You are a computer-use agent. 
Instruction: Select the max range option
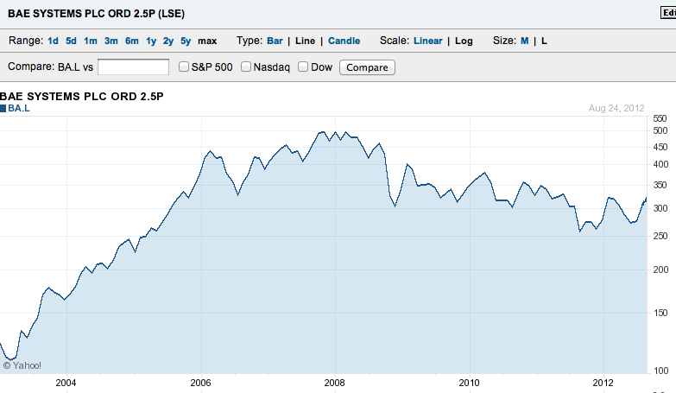207,41
